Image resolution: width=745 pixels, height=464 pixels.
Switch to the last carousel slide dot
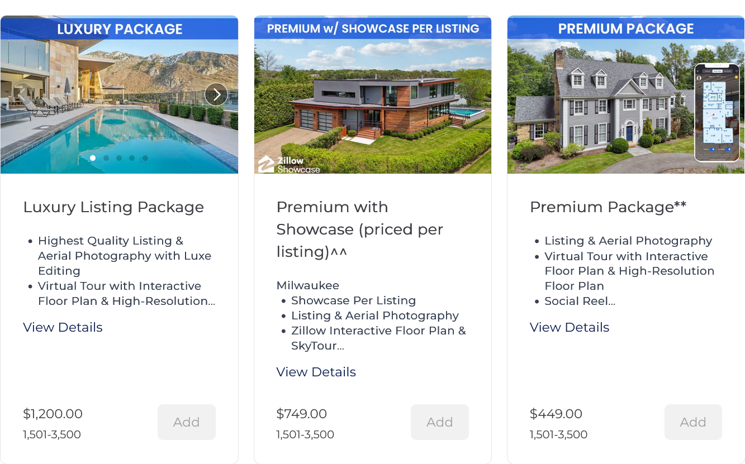(145, 158)
